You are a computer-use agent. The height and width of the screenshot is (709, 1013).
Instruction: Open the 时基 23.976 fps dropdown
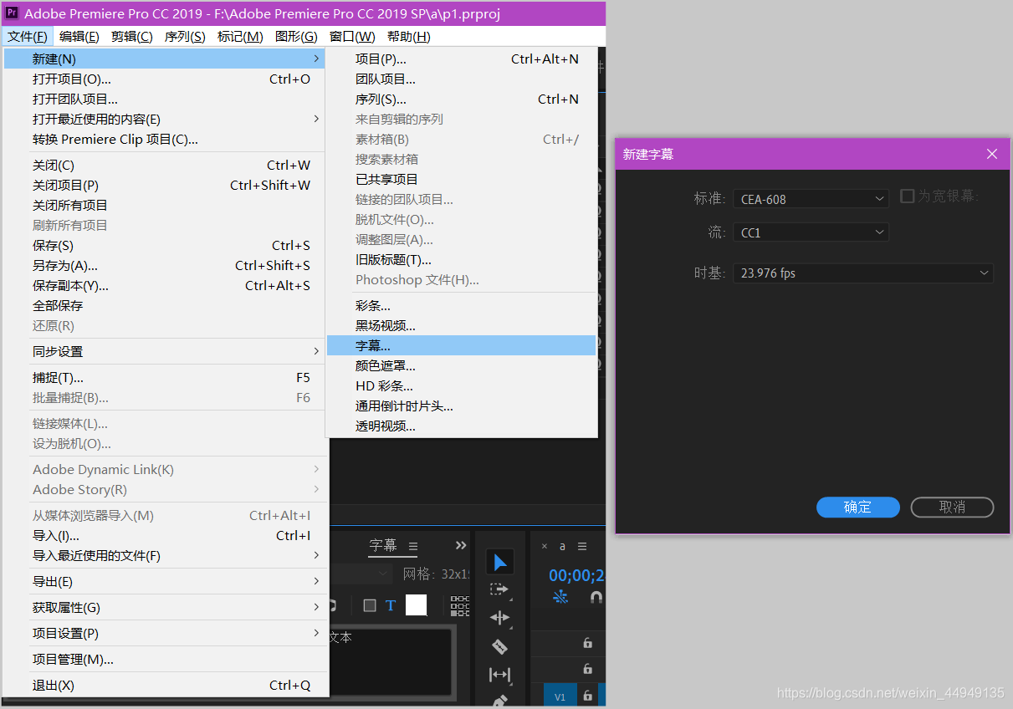tap(863, 273)
